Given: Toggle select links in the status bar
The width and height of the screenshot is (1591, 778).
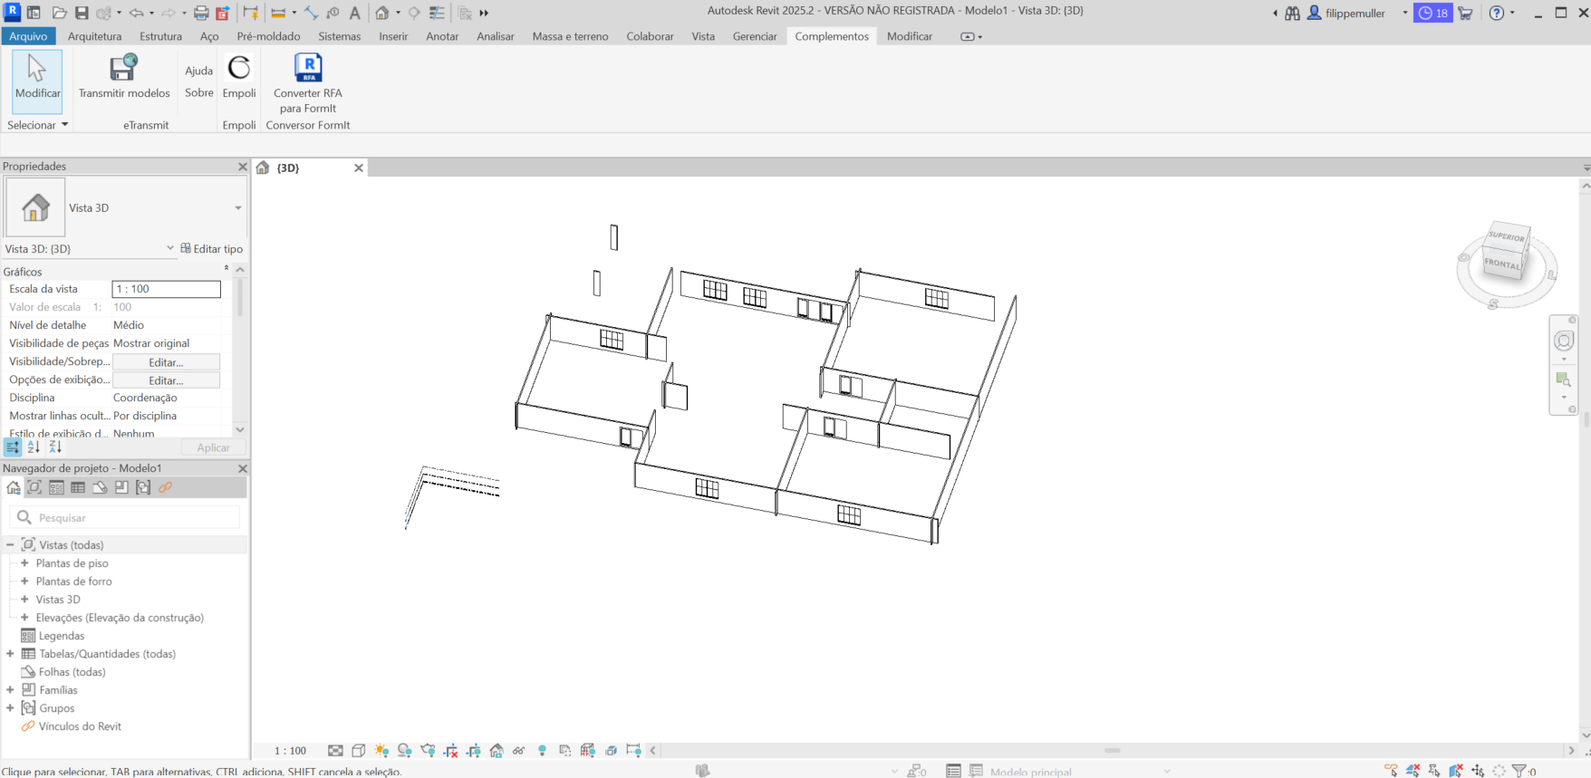Looking at the screenshot, I should [1391, 771].
